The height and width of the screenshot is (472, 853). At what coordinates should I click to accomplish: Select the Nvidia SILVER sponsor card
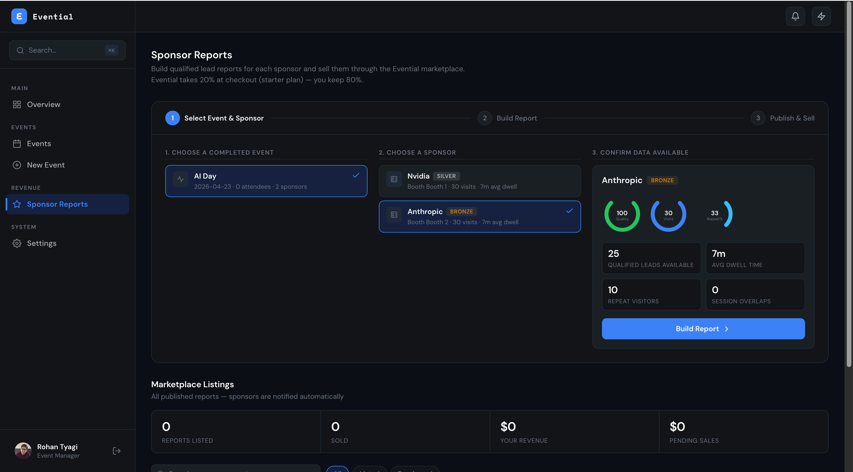click(x=480, y=181)
